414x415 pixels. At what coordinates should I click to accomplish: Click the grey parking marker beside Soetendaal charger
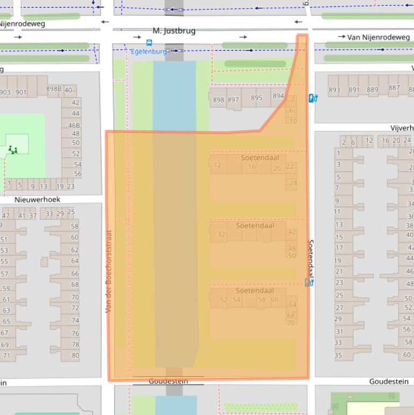[x=307, y=282]
